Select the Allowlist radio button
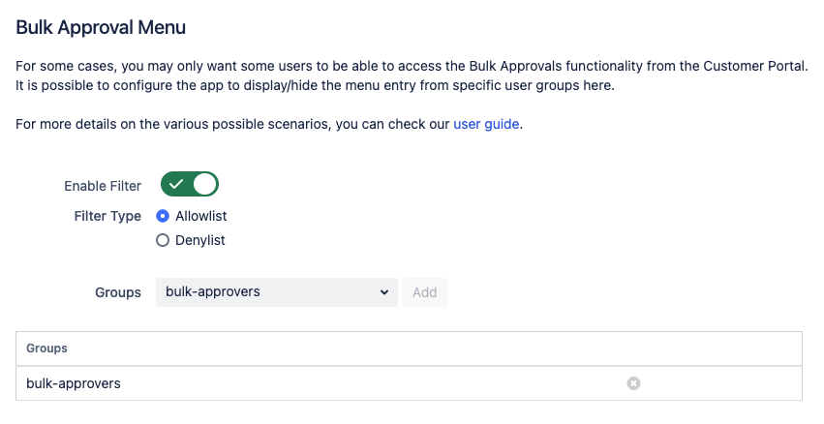 coord(163,216)
